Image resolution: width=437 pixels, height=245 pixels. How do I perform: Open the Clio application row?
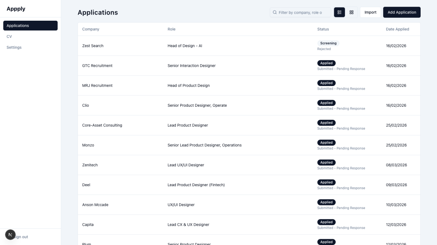(249, 105)
